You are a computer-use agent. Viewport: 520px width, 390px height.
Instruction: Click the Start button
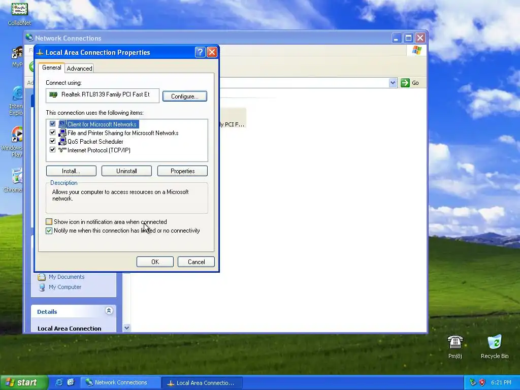[x=23, y=382]
